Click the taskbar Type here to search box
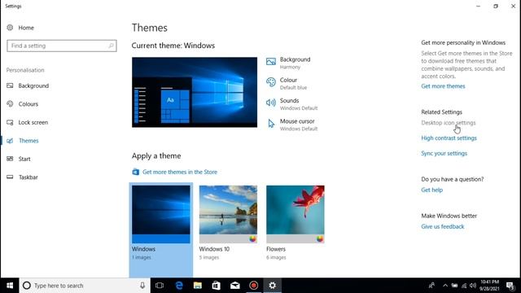This screenshot has width=521, height=293. (85, 286)
